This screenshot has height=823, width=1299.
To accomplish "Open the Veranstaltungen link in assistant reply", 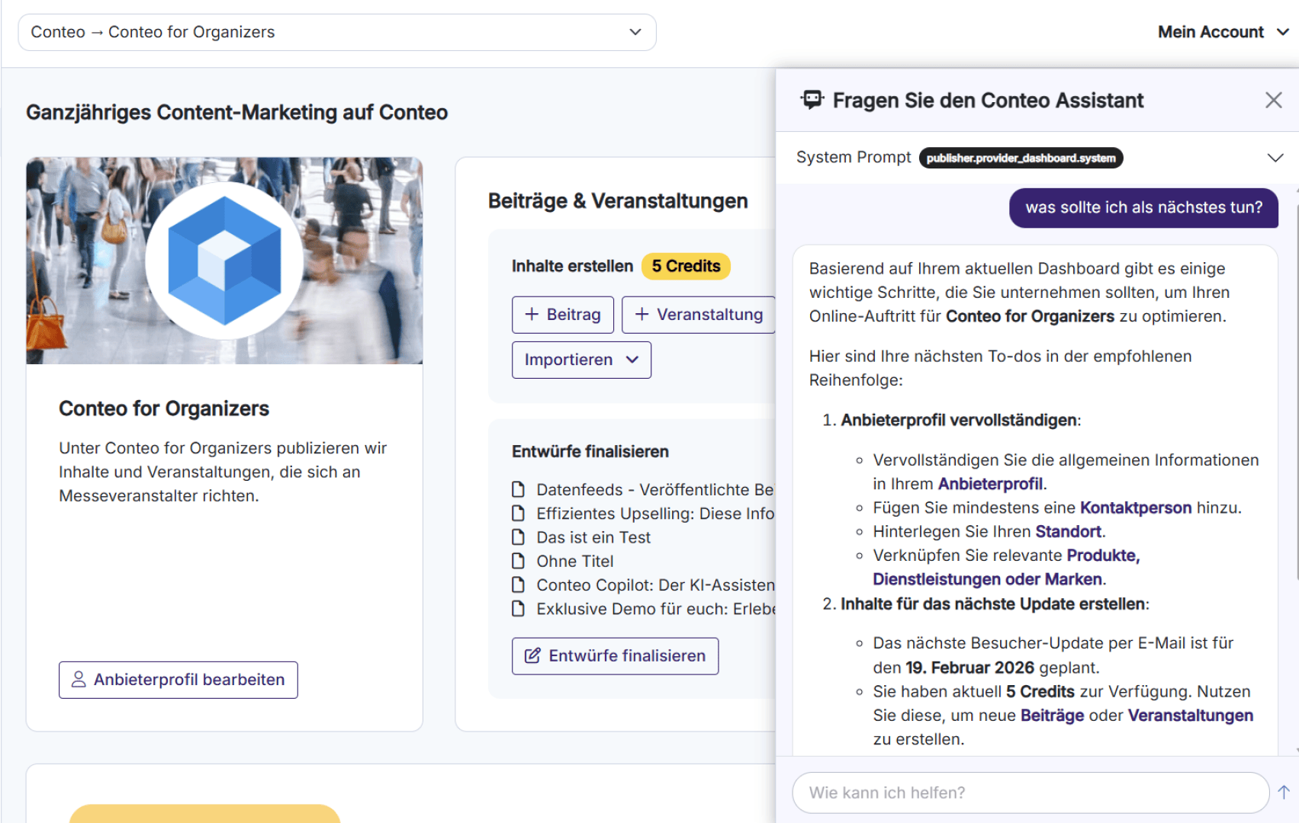I will [1190, 716].
